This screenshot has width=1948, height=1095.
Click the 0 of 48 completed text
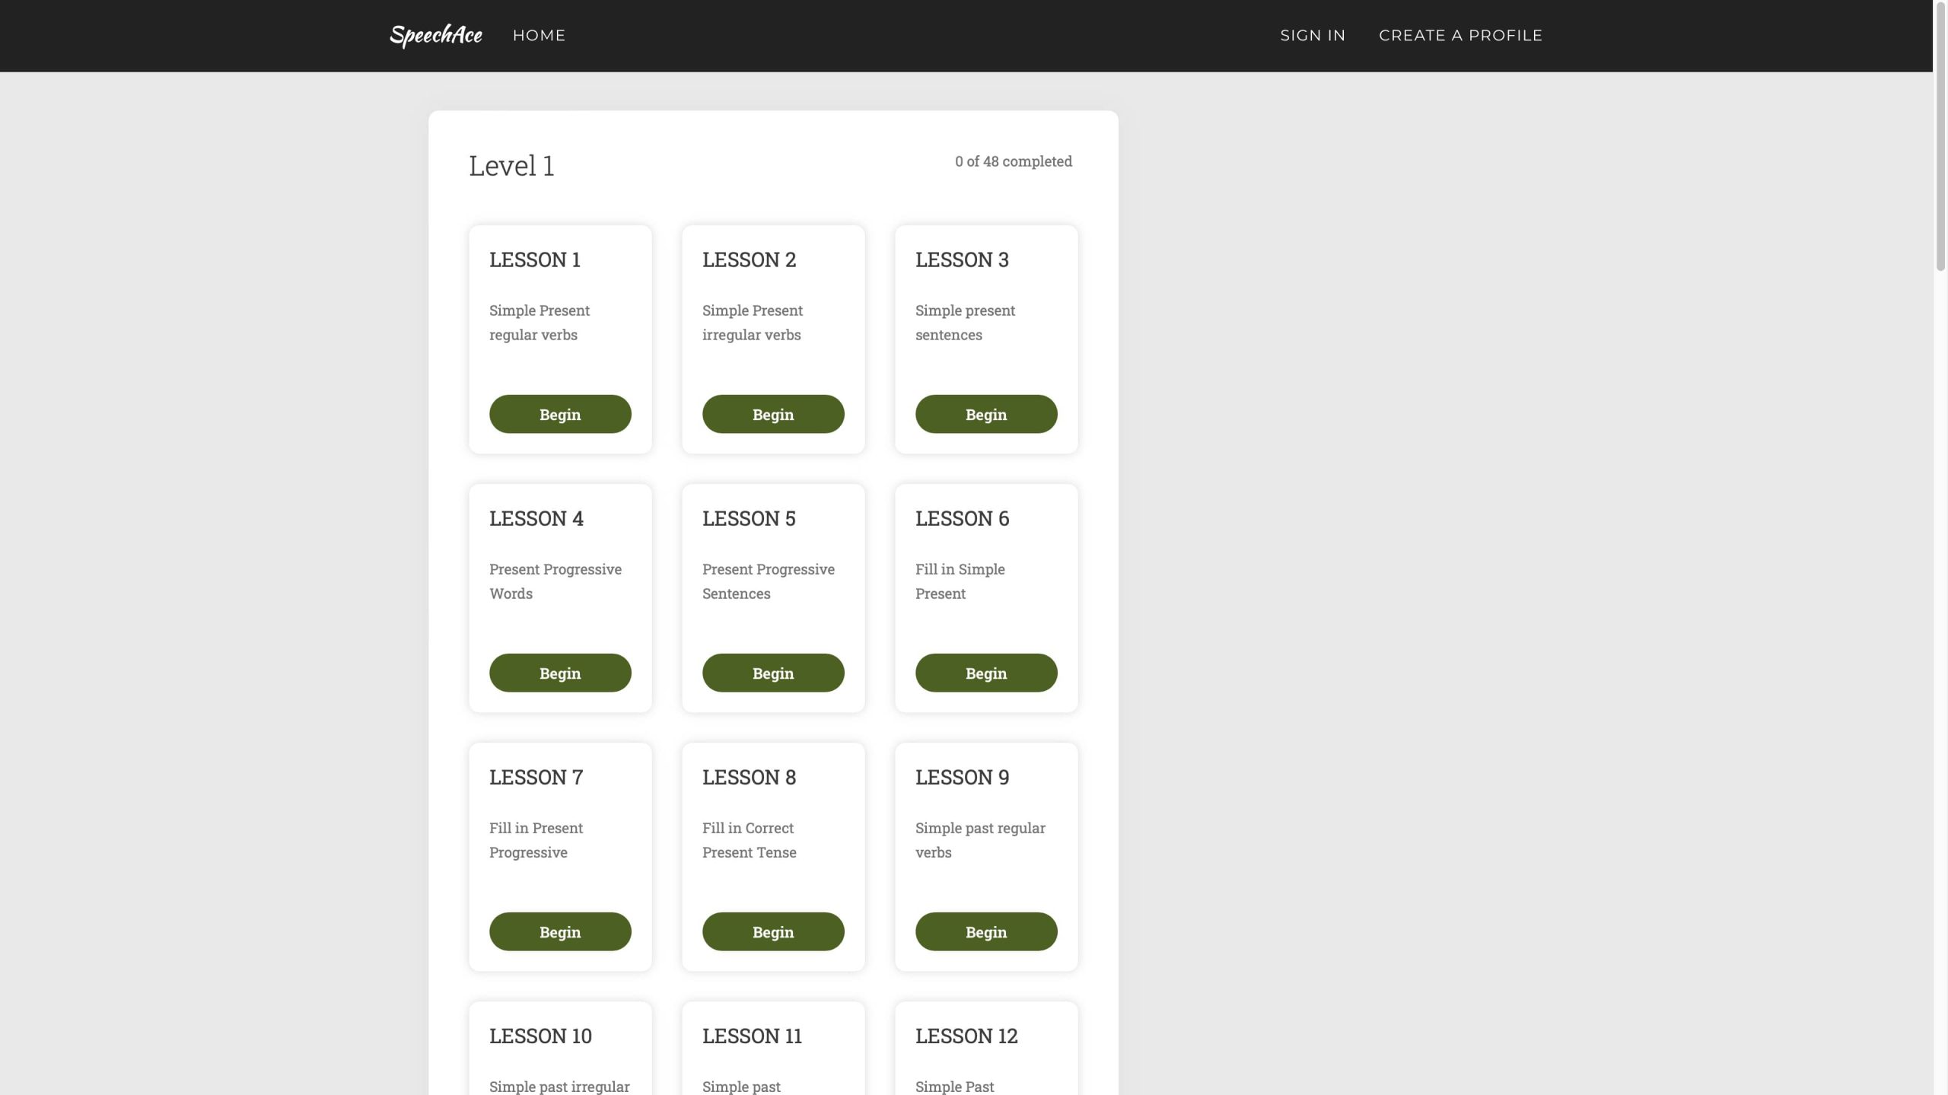click(1013, 161)
